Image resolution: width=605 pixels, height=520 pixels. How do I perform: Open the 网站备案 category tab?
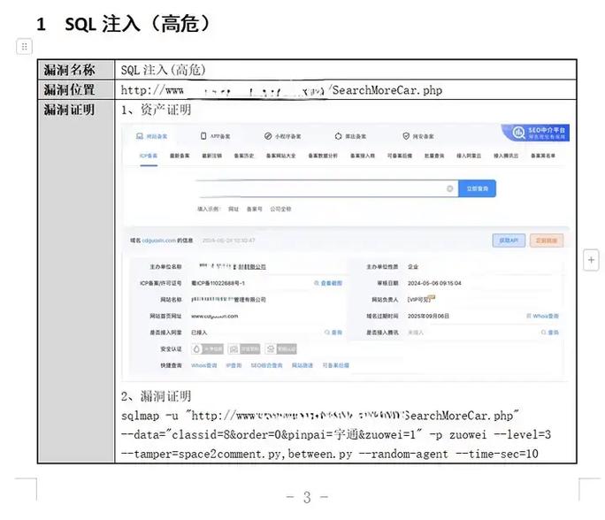coord(151,136)
